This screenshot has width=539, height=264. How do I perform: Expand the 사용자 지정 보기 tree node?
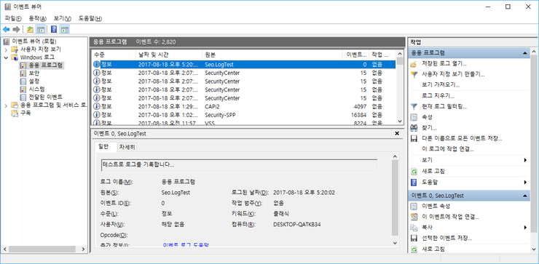tap(6, 49)
